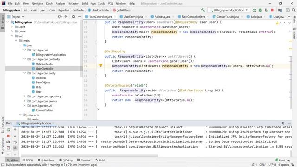This screenshot has width=297, height=167.
Task: Expand the com.itgarden.repository package
Action: click(x=25, y=96)
